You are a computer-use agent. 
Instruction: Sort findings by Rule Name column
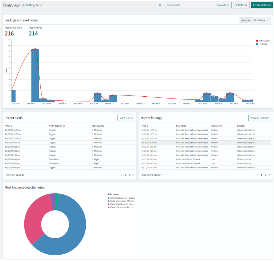tap(181, 126)
